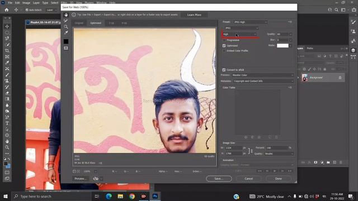
Task: Select the Crop tool in left toolbar
Action: coord(7,51)
